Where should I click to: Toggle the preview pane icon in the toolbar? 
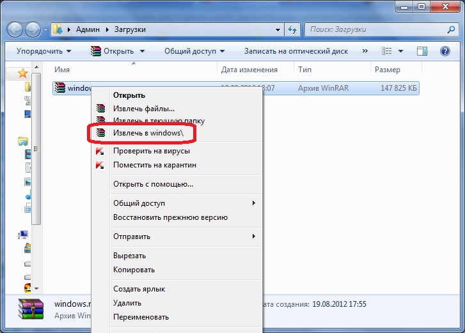pyautogui.click(x=422, y=51)
